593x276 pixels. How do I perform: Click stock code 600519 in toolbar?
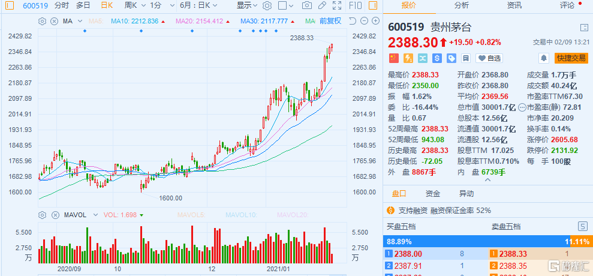point(35,5)
